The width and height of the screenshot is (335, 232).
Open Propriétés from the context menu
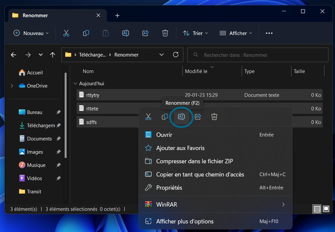(215, 188)
